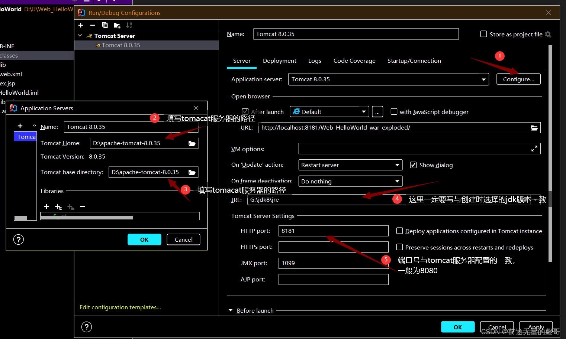Browse for Tomcat Home folder
Image resolution: width=566 pixels, height=339 pixels.
coord(192,143)
